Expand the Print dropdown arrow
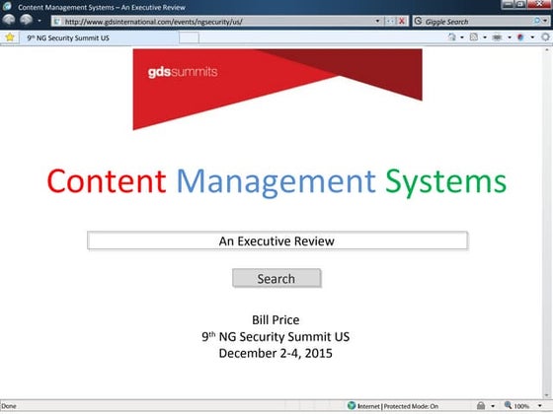 tap(510, 37)
